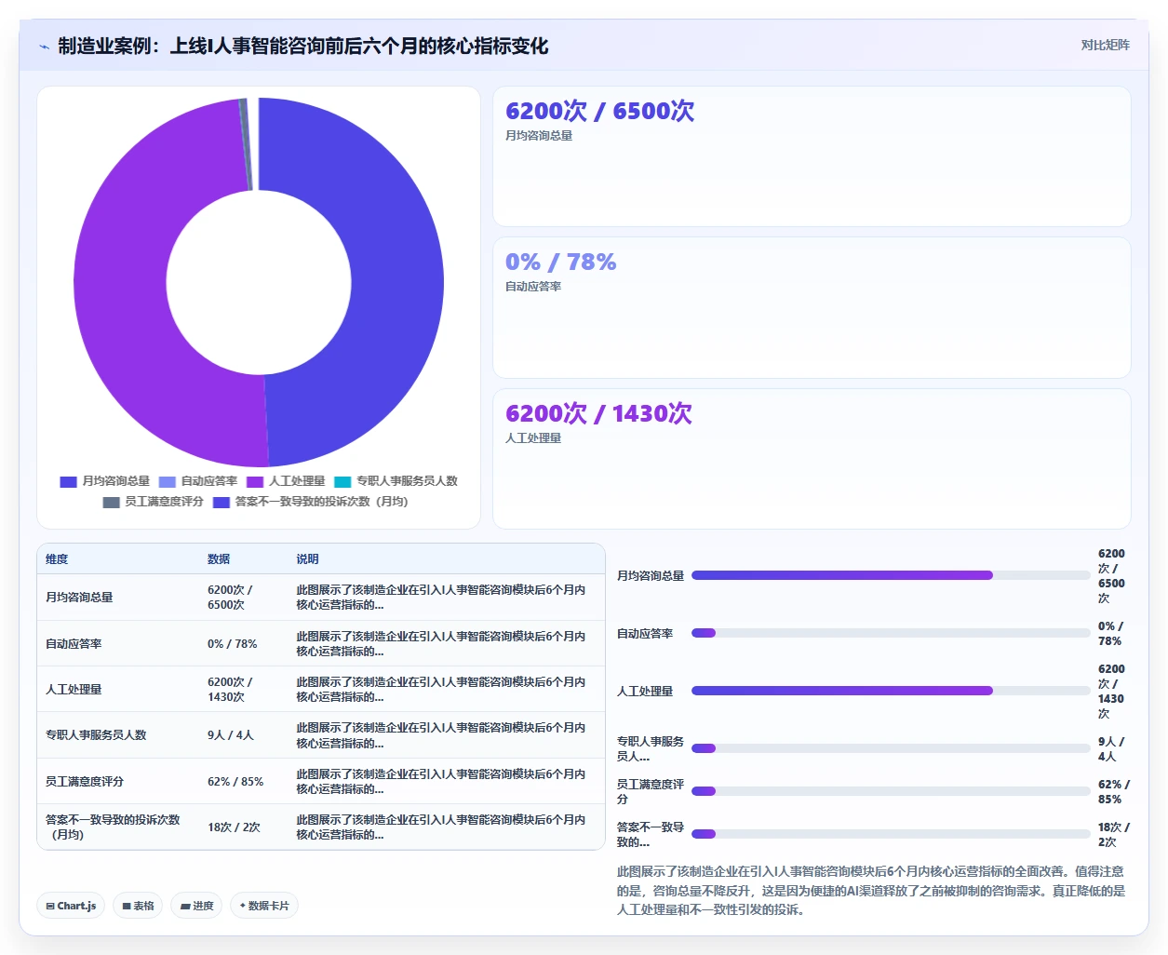The height and width of the screenshot is (955, 1168).
Task: Click the big 0% / 78% card value
Action: coord(560,262)
